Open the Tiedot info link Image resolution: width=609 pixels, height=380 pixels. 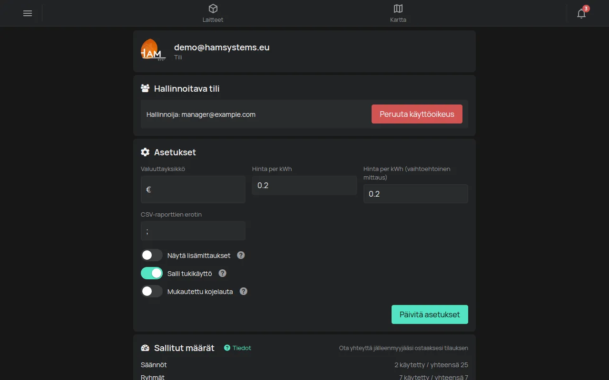(237, 348)
